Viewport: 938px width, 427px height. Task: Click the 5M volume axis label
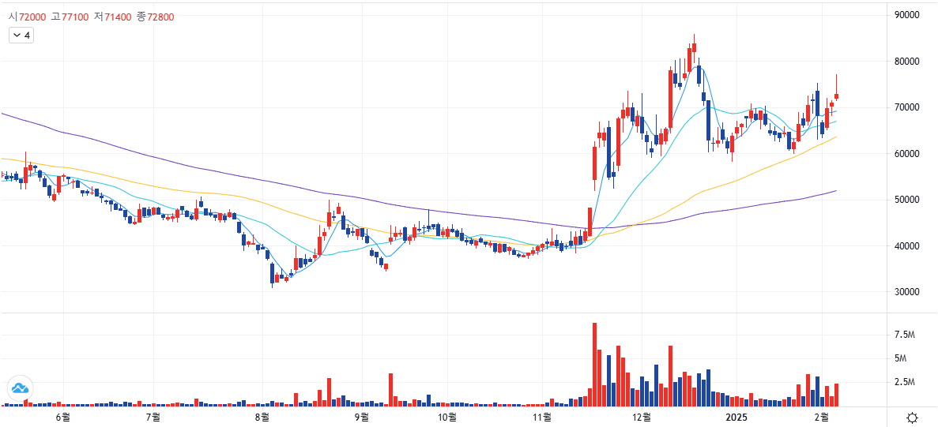pos(901,358)
